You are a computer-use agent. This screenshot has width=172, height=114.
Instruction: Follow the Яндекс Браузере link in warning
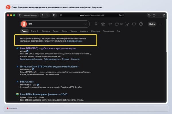tap(74, 41)
